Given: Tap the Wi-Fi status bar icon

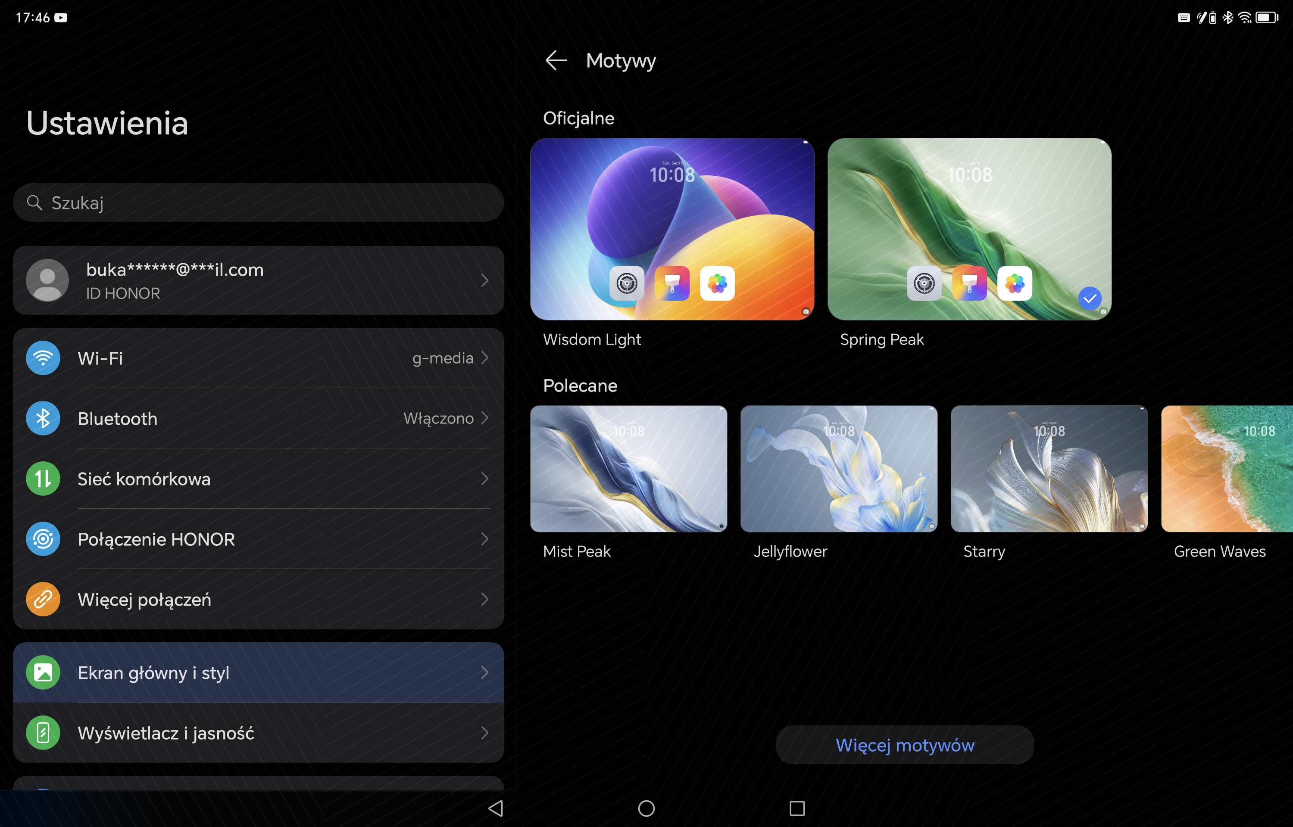Looking at the screenshot, I should tap(1245, 18).
